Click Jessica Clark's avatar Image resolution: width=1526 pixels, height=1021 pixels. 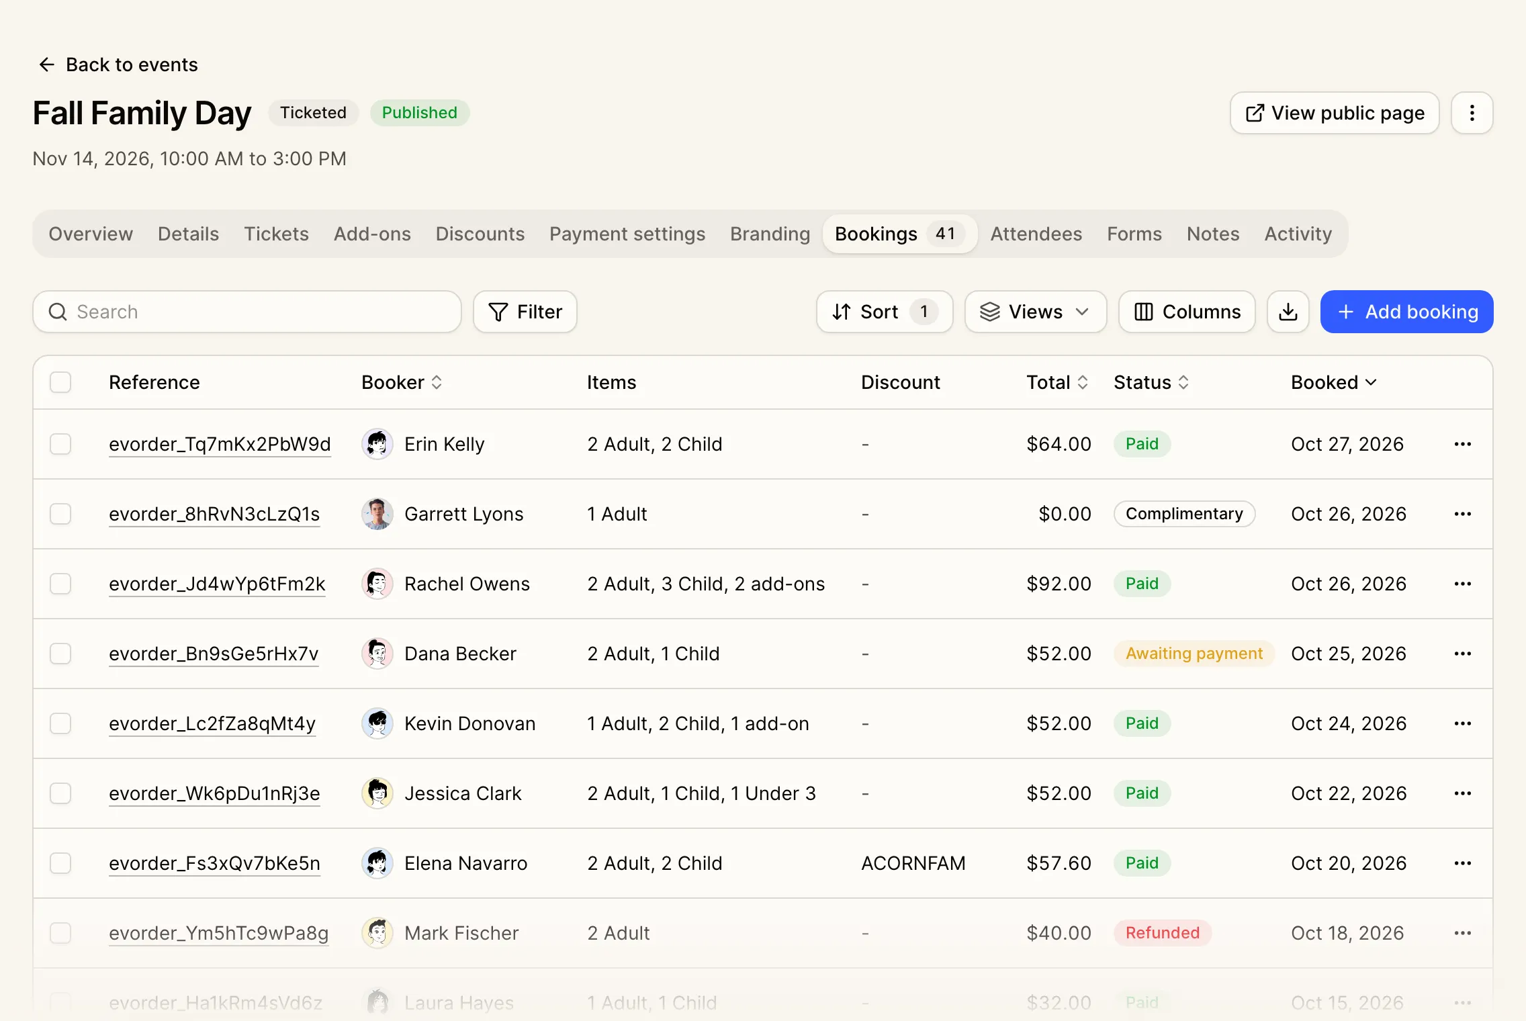(x=377, y=793)
